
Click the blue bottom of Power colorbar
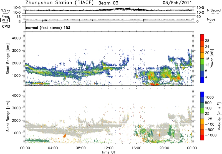pos(202,80)
